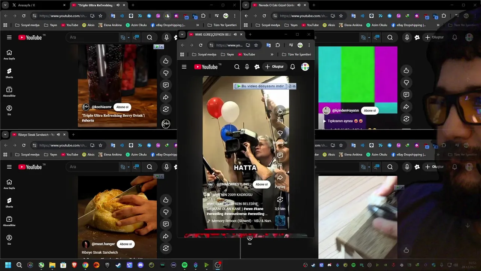The width and height of the screenshot is (481, 271).
Task: Open tab search chevron in top-left window
Action: point(5,5)
